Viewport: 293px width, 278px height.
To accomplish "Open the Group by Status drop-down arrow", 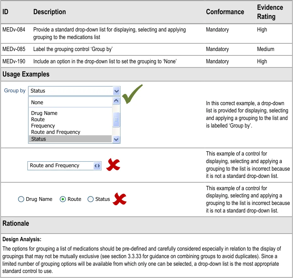I will 116,91.
